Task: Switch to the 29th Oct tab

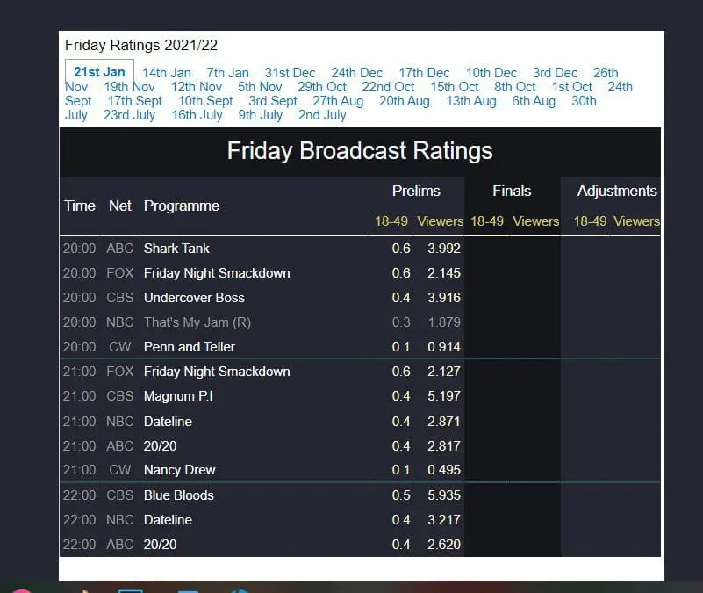Action: click(x=322, y=87)
